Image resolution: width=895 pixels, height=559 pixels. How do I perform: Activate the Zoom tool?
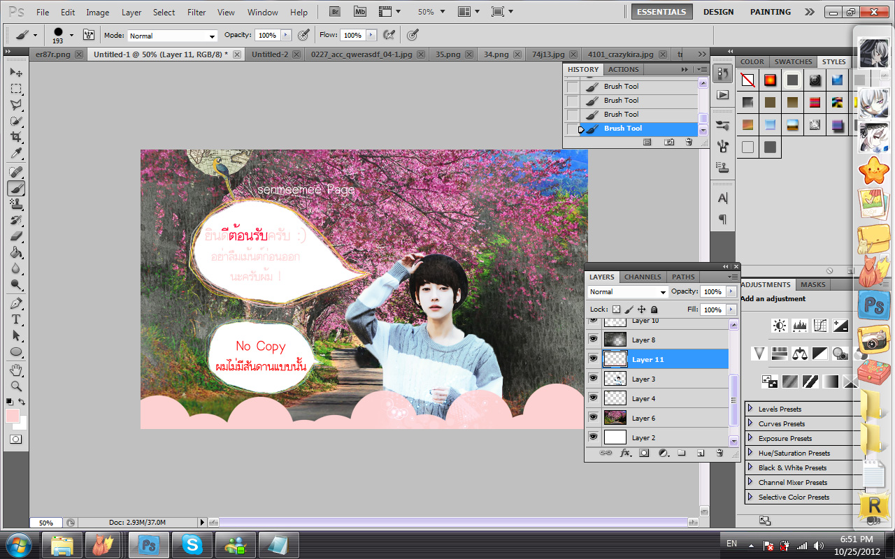click(x=16, y=386)
